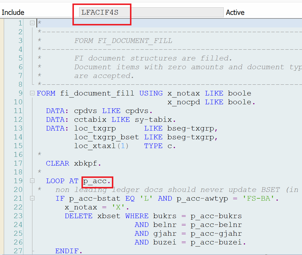Click the FORM FI_DOCUMENT_FILL comment header
302x255 pixels.
(x=123, y=41)
